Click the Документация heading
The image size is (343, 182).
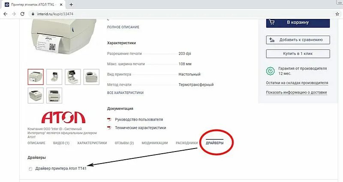120,109
